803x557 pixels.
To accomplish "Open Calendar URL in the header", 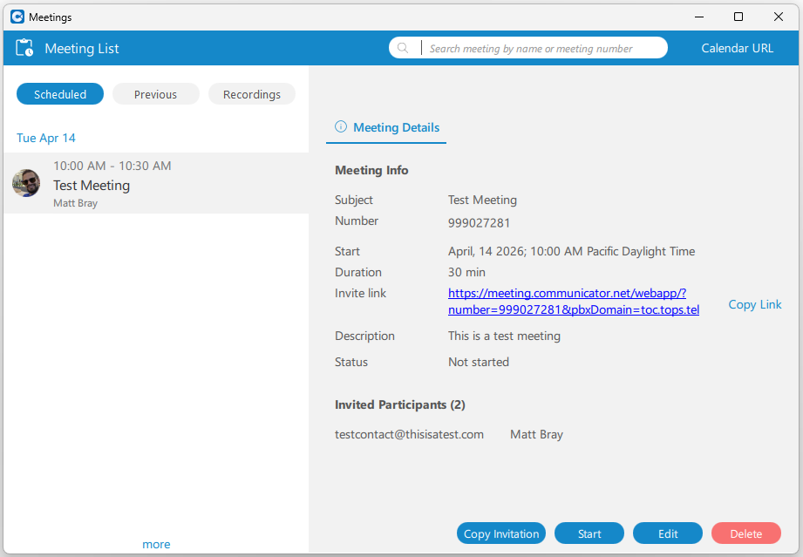I will 737,48.
